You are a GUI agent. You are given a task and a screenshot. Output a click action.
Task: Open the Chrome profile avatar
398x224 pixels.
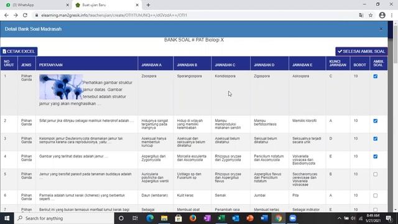[382, 15]
